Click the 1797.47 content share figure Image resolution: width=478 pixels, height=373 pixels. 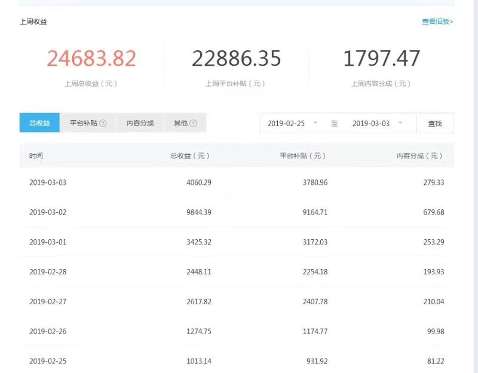[381, 59]
